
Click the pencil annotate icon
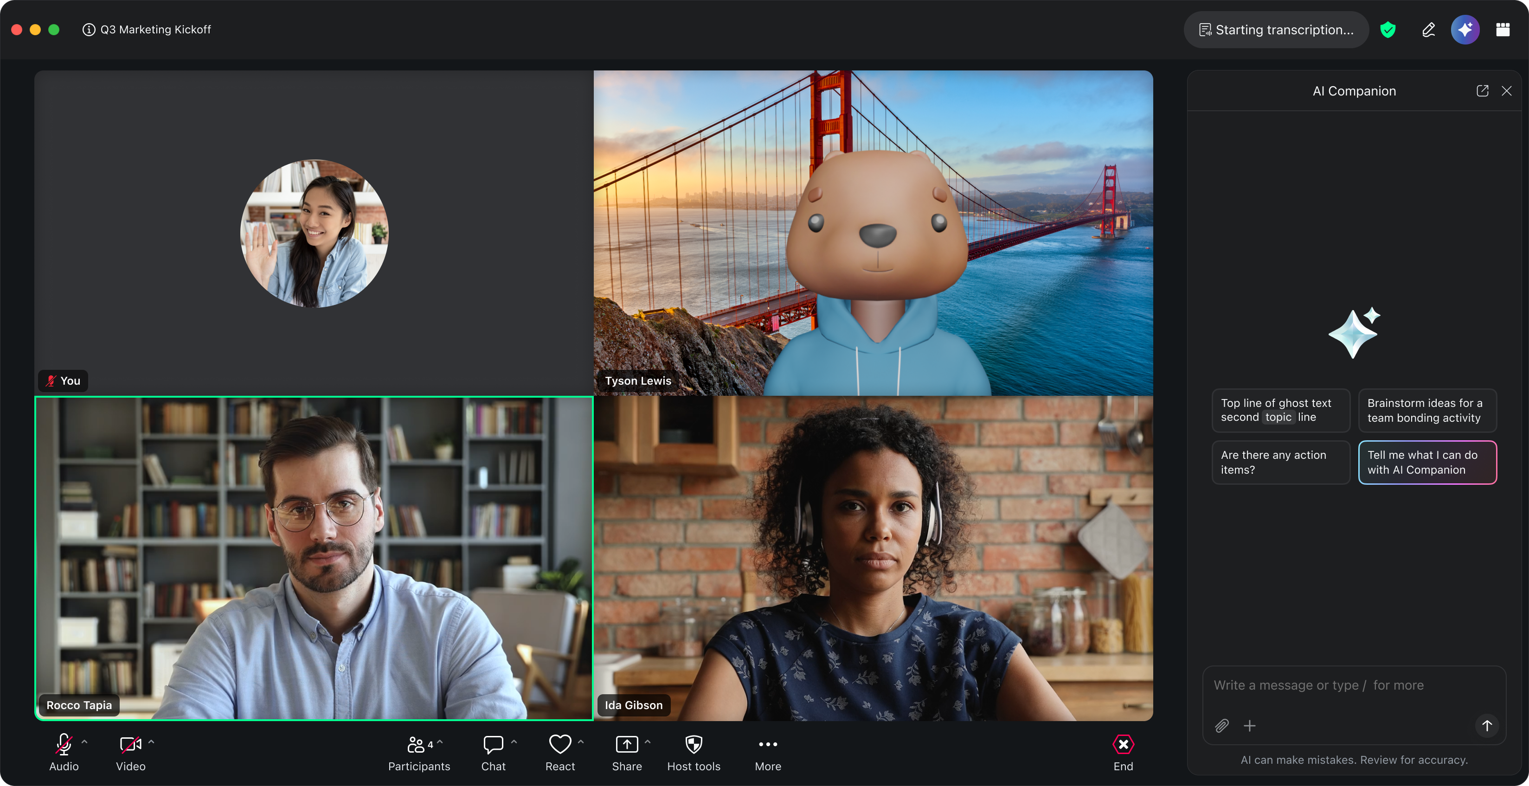tap(1428, 30)
